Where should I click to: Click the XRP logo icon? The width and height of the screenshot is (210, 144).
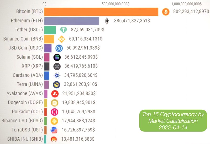pyautogui.click(x=57, y=67)
